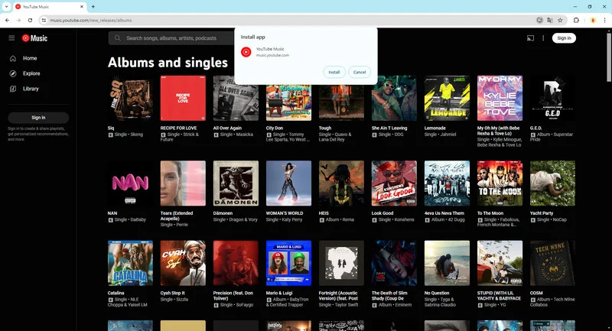
Task: Click the hamburger guide menu icon
Action: pos(11,37)
